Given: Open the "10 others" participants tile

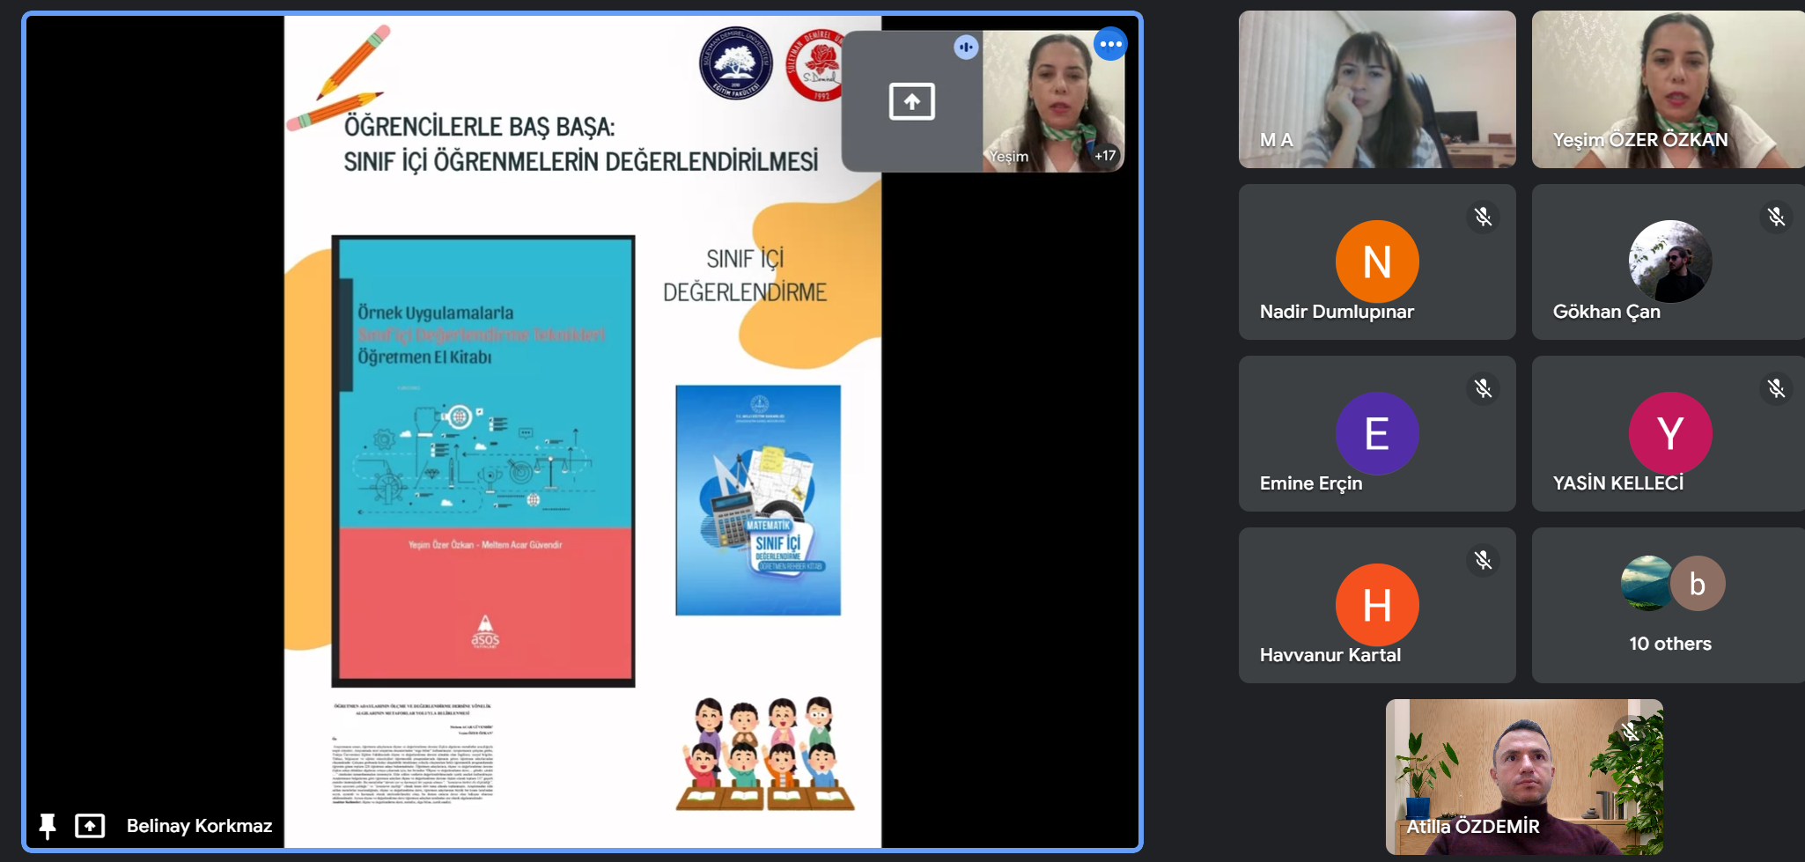Looking at the screenshot, I should click(1669, 606).
